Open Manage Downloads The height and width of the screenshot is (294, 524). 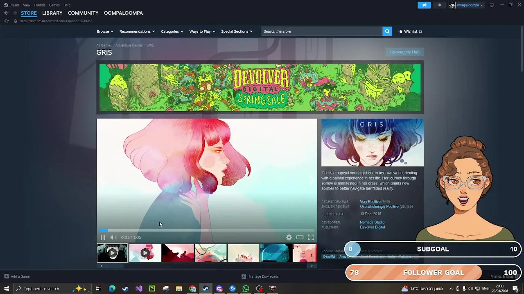[260, 276]
